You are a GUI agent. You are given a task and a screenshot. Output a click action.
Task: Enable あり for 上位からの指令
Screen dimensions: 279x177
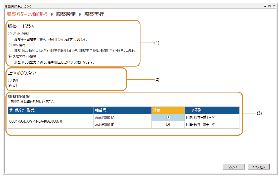[10, 80]
